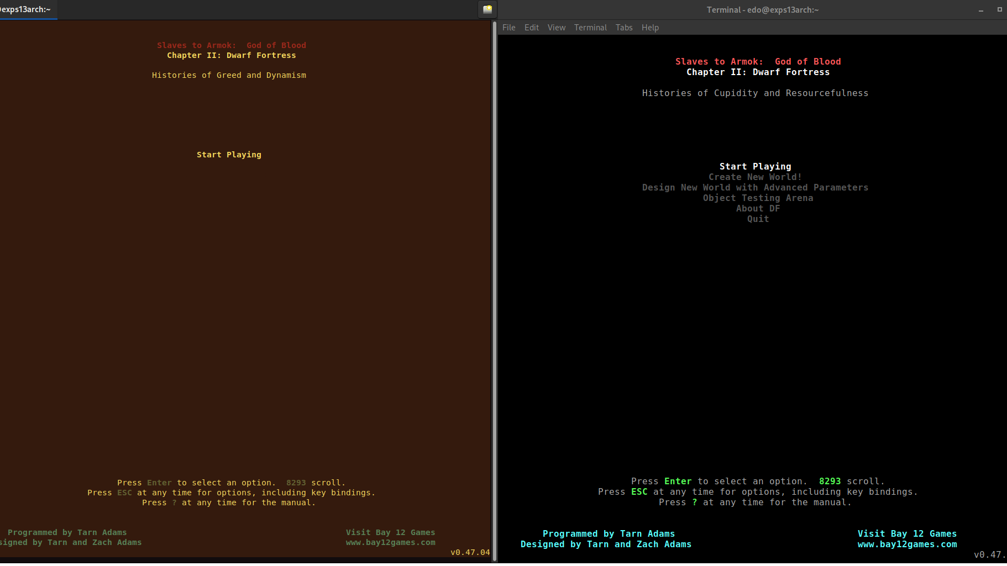This screenshot has height=566, width=1007.
Task: Click Designed by Tarn and Zach Adams in right terminal
Action: (x=606, y=544)
